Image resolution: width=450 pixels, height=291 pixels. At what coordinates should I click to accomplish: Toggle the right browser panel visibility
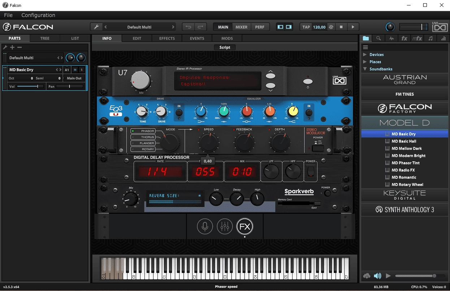pos(289,27)
